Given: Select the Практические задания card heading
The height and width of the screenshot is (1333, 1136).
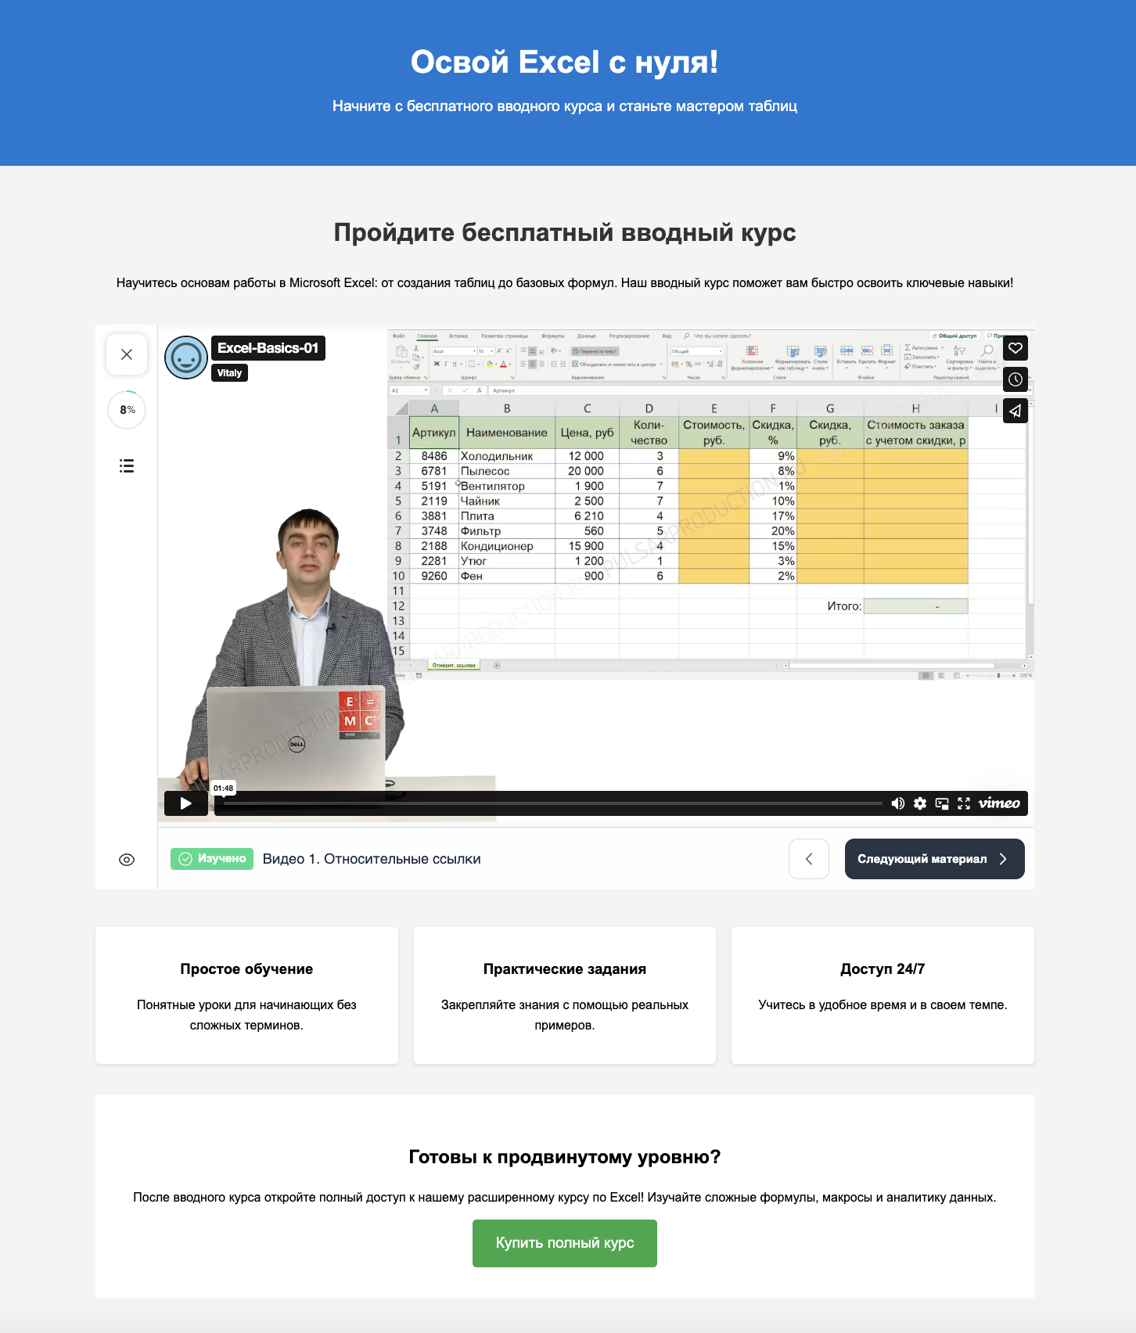Looking at the screenshot, I should [x=565, y=969].
